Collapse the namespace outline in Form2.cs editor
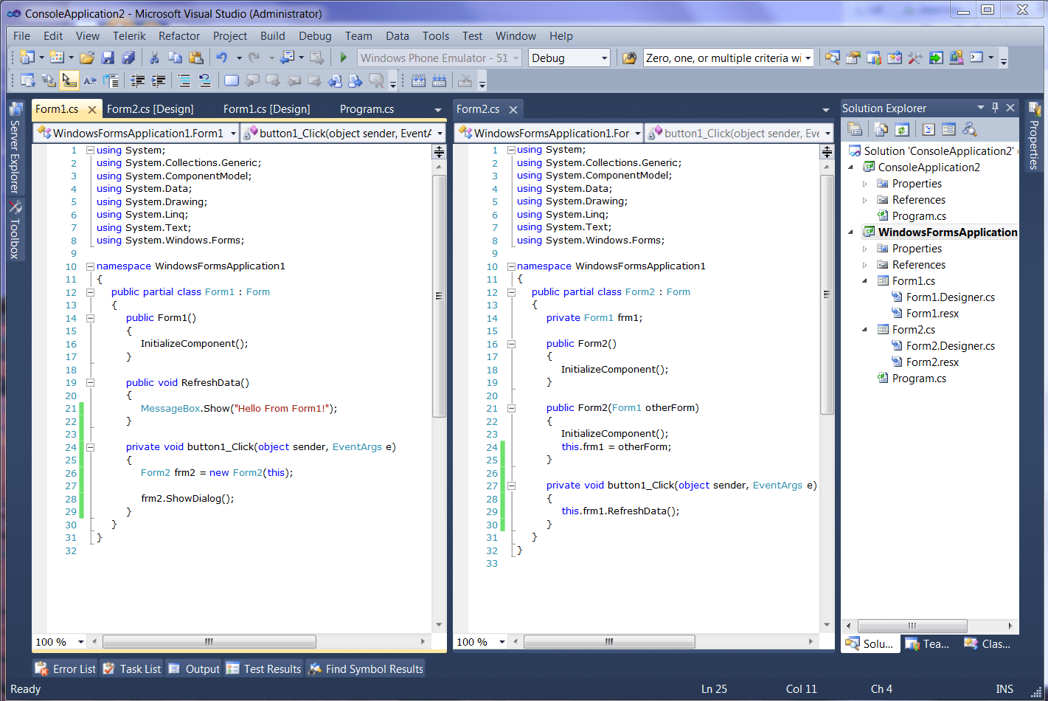1048x701 pixels. 511,266
